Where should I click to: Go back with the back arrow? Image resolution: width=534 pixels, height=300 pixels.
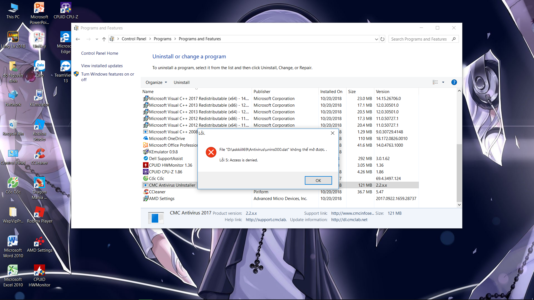(x=78, y=39)
